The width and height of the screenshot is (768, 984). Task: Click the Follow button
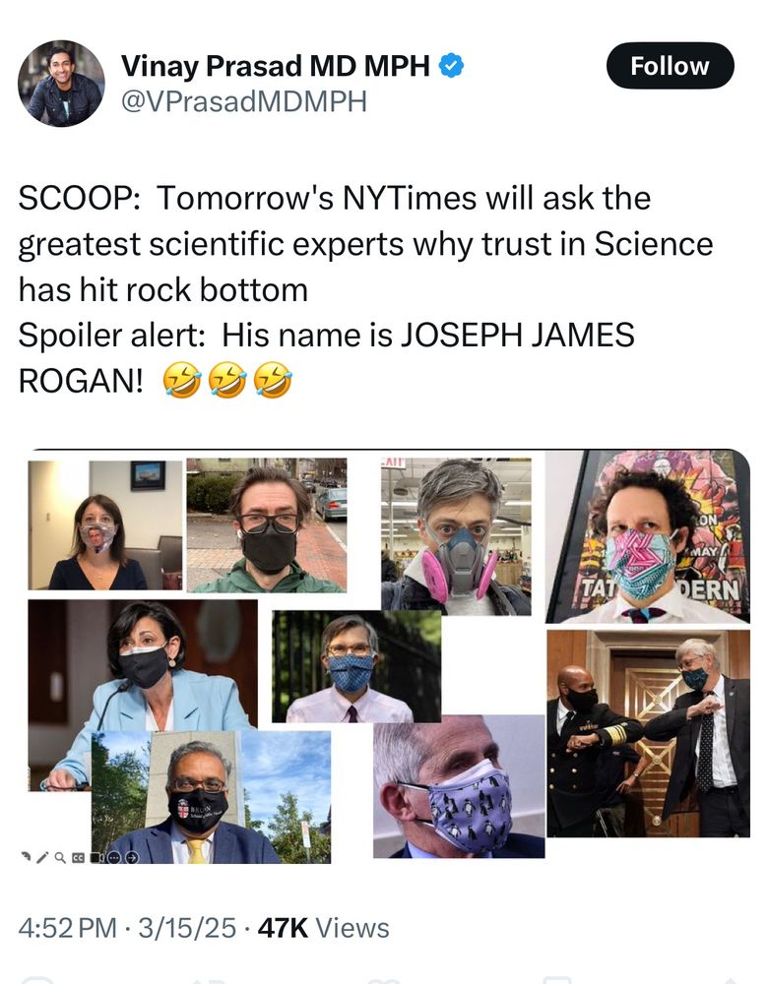pos(671,66)
